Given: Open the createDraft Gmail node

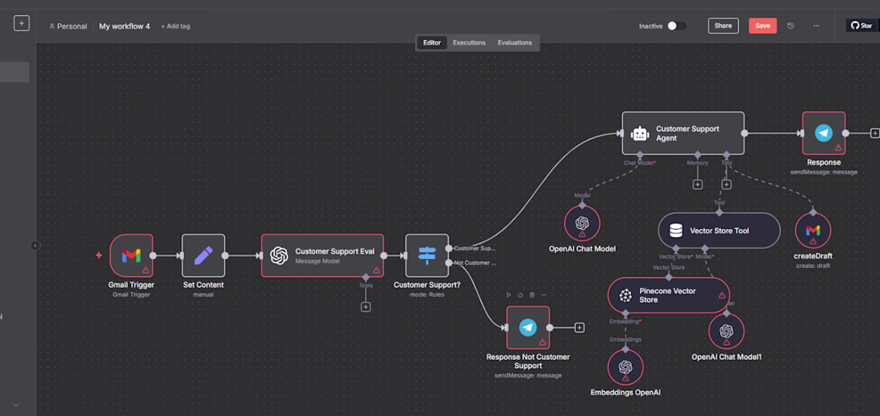Looking at the screenshot, I should pos(814,230).
